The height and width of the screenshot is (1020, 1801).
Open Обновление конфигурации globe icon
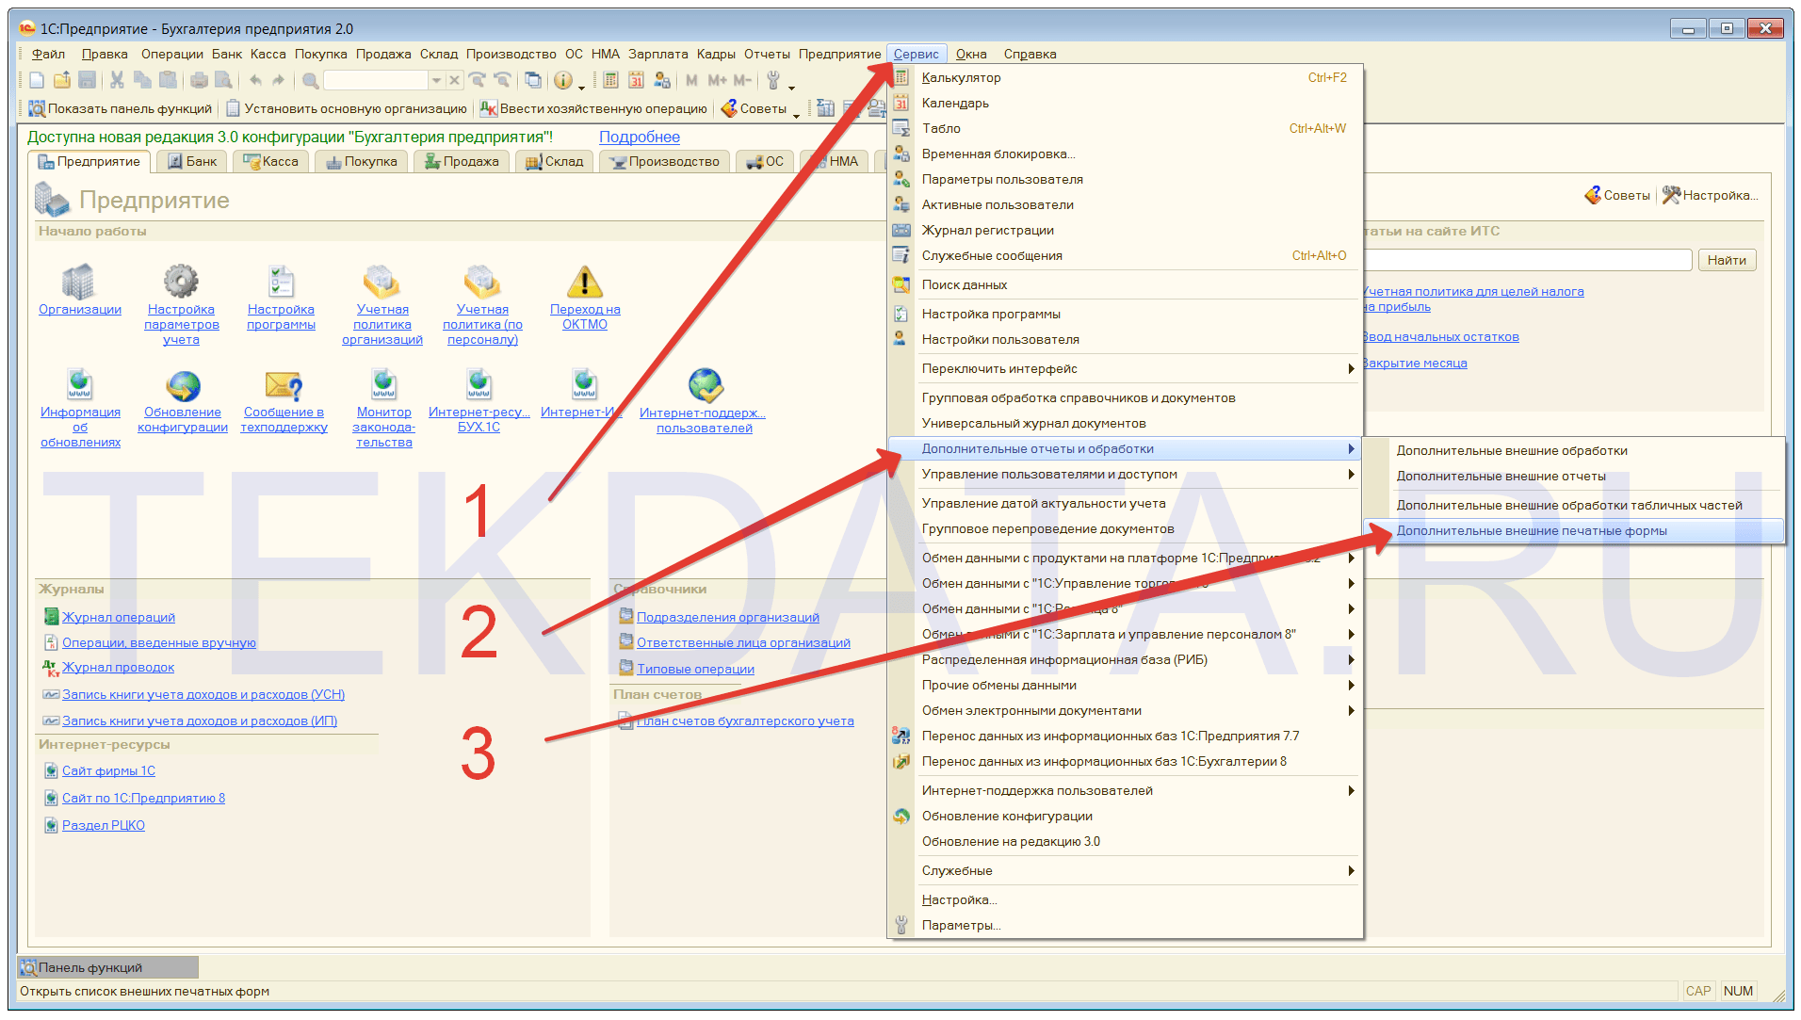click(183, 384)
